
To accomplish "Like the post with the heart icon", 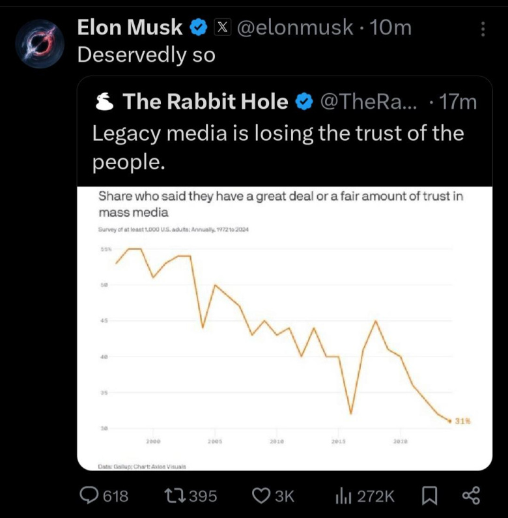I will click(x=261, y=496).
